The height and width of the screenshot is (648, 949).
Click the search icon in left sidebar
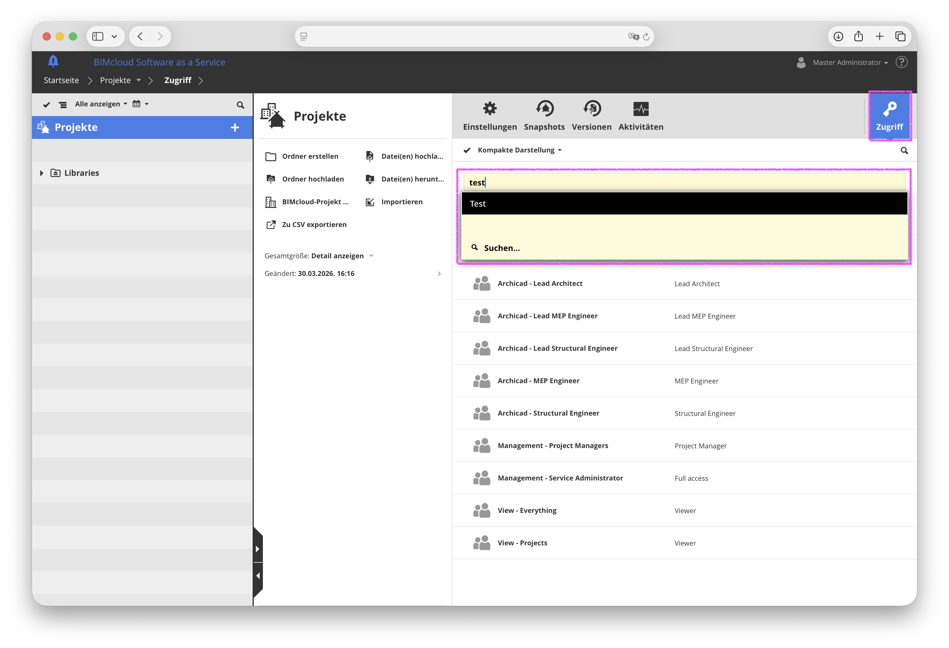coord(240,105)
